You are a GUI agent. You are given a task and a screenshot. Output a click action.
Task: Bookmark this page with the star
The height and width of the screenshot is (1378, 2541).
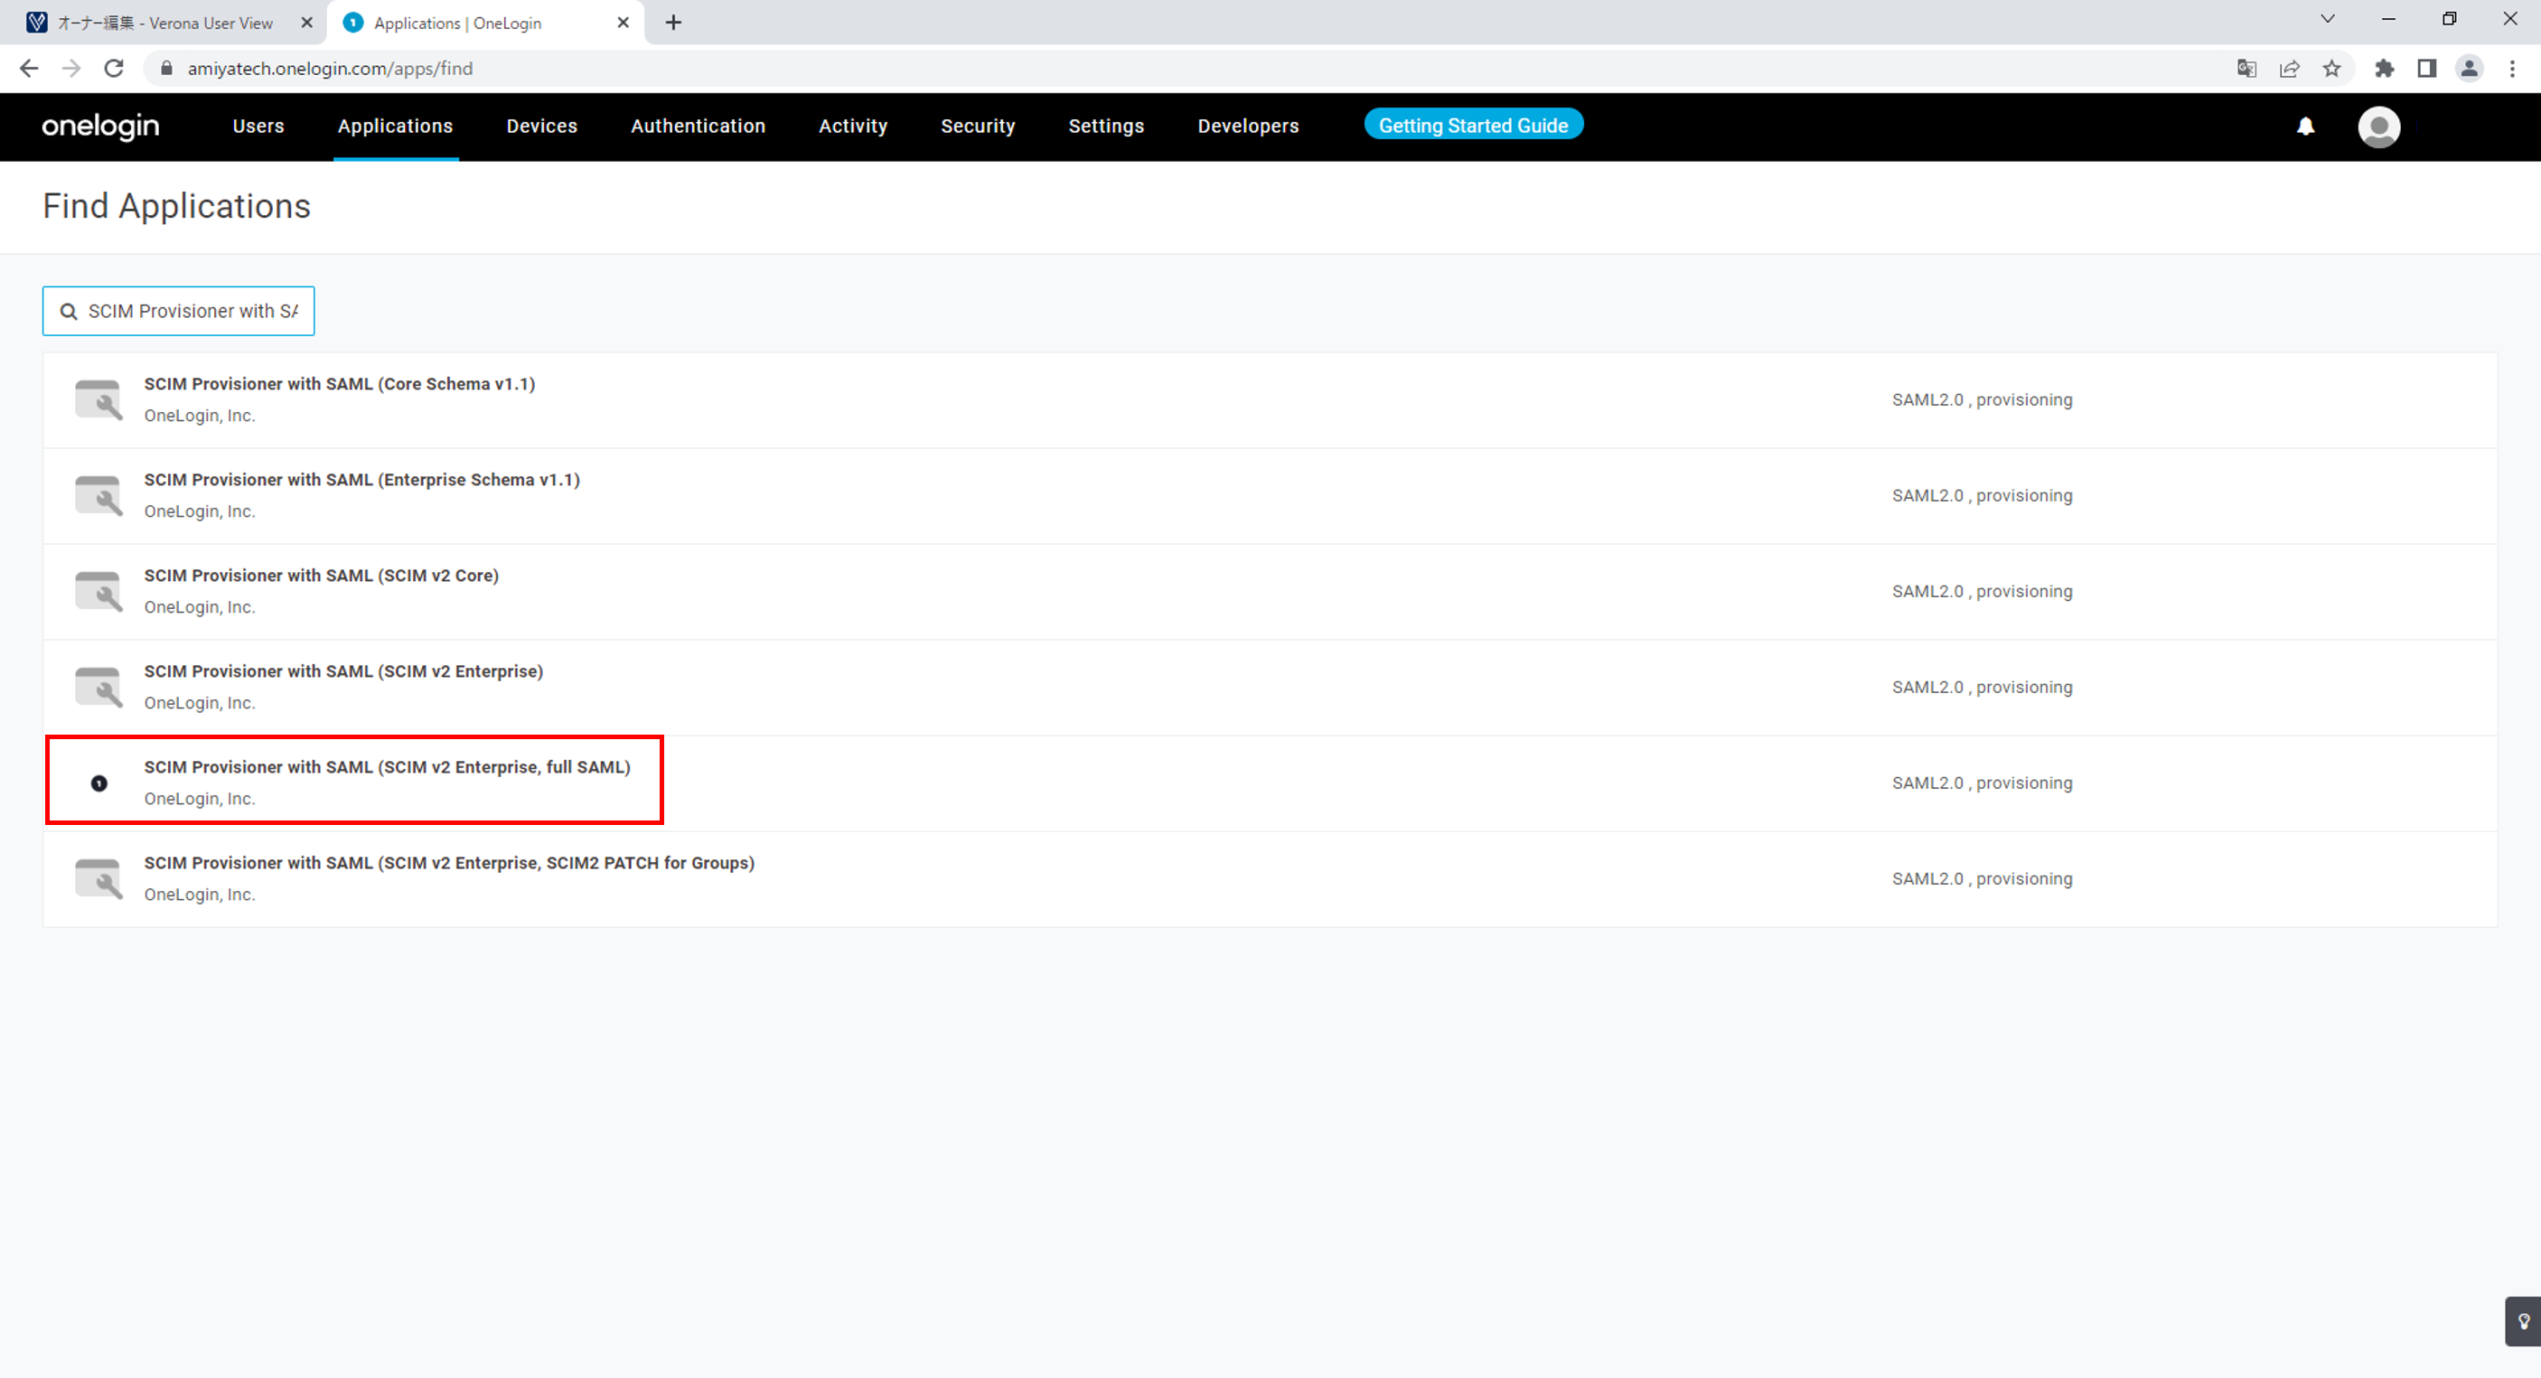pos(2330,68)
